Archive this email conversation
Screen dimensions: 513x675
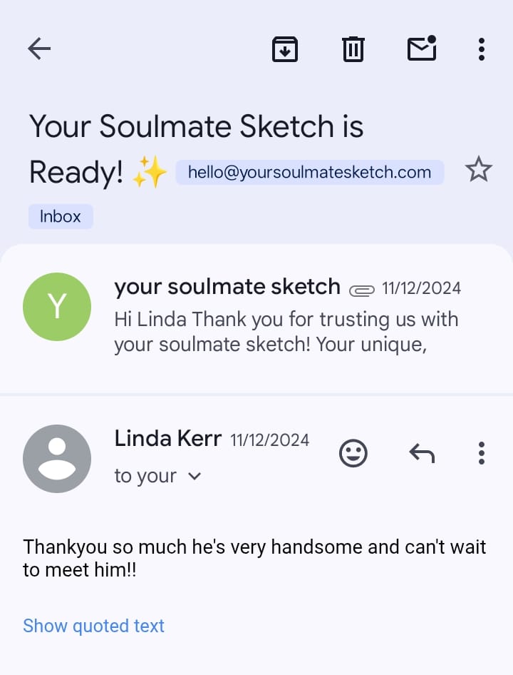pos(284,49)
